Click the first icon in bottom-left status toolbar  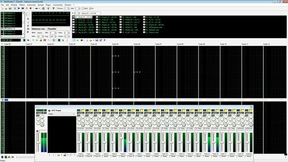[2, 157]
